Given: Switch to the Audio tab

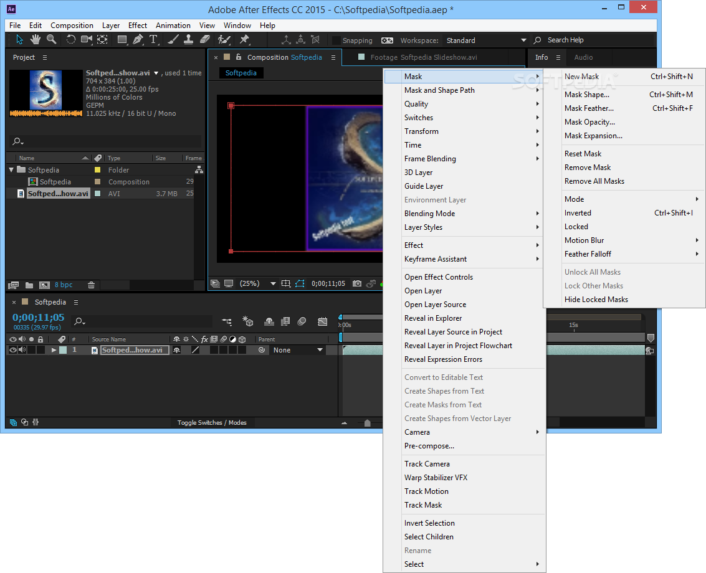Looking at the screenshot, I should tap(583, 57).
